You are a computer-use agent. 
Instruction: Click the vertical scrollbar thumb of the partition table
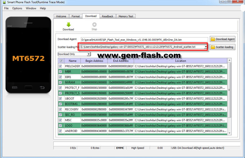(x=229, y=90)
